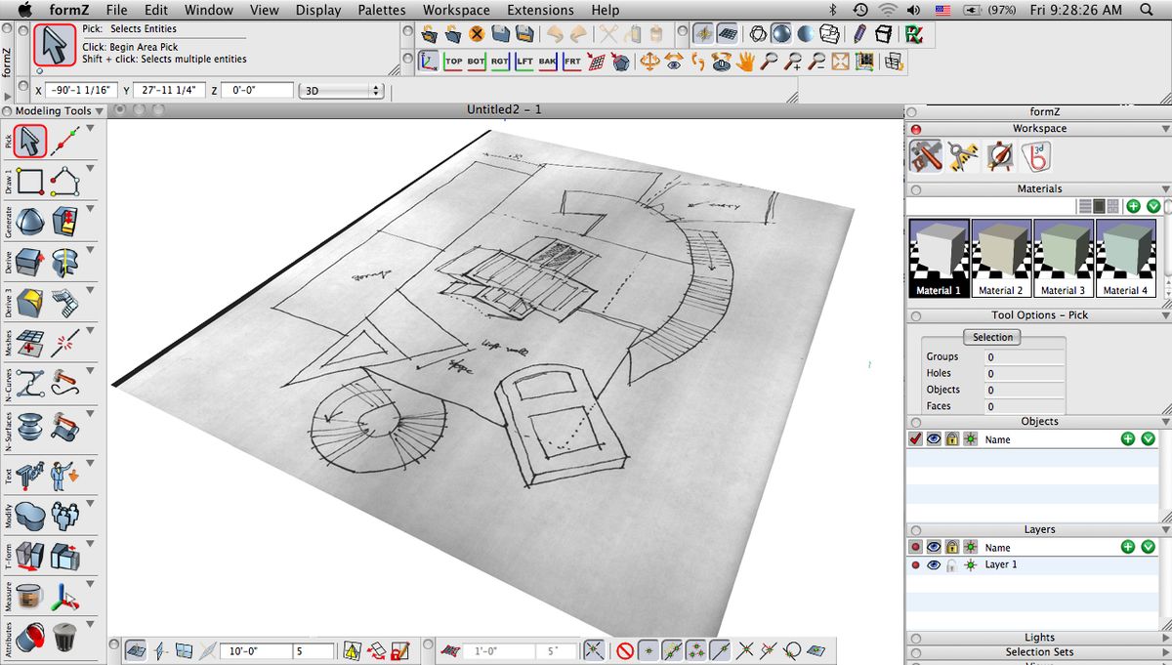This screenshot has width=1172, height=665.
Task: Open the Extensions menu
Action: (540, 10)
